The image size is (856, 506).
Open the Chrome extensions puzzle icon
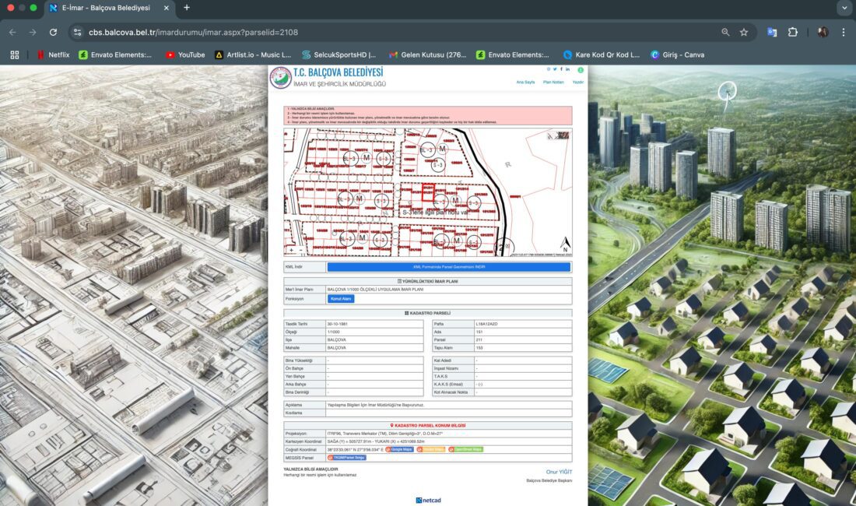(x=793, y=32)
